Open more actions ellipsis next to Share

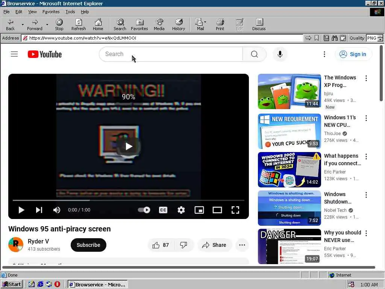point(242,245)
